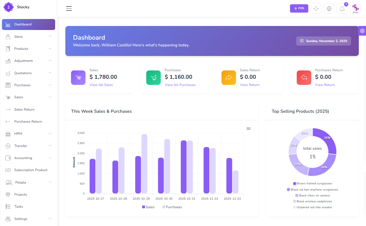Image resolution: width=366 pixels, height=226 pixels.
Task: Toggle the sidebar with hamburger menu
Action: pyautogui.click(x=69, y=8)
